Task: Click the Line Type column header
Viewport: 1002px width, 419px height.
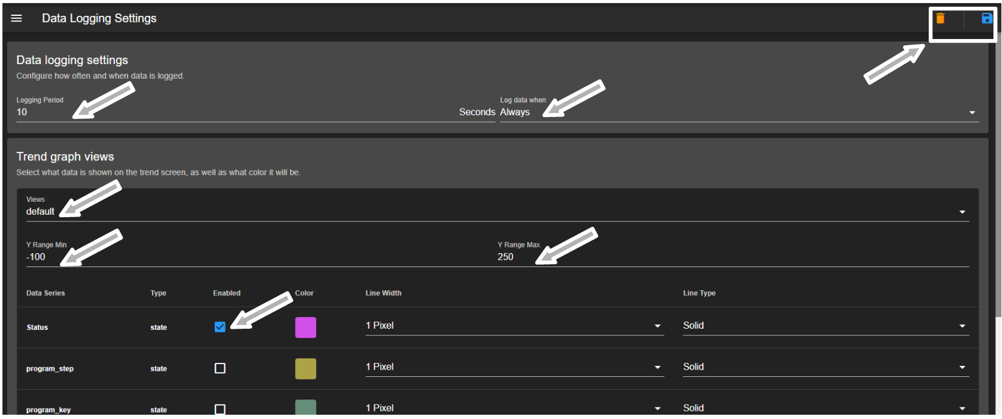Action: coord(699,293)
